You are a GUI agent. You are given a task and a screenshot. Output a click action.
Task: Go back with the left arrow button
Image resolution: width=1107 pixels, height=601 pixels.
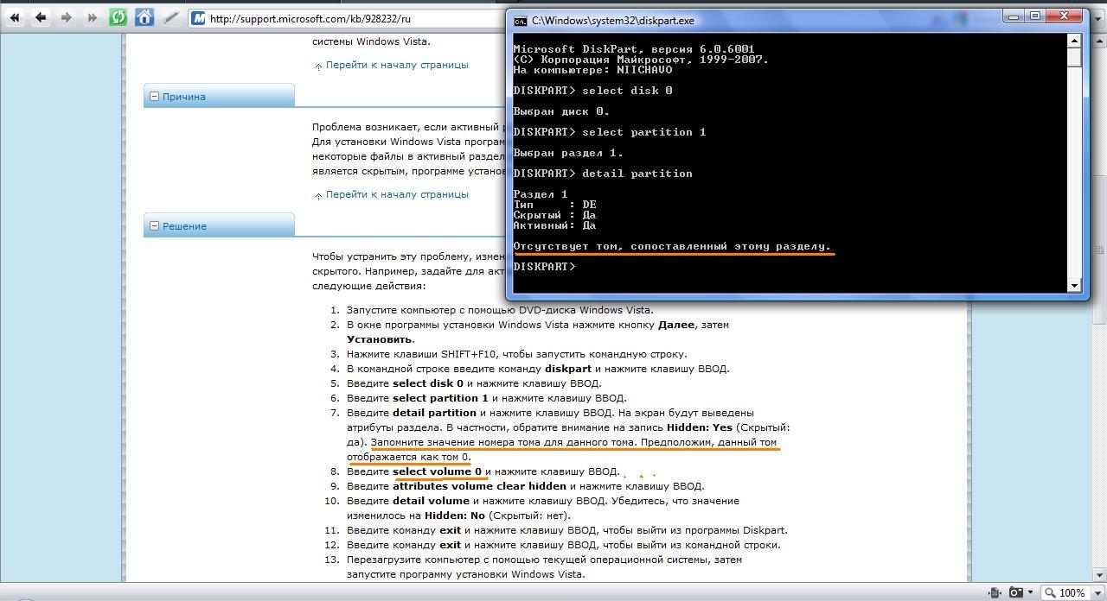40,17
